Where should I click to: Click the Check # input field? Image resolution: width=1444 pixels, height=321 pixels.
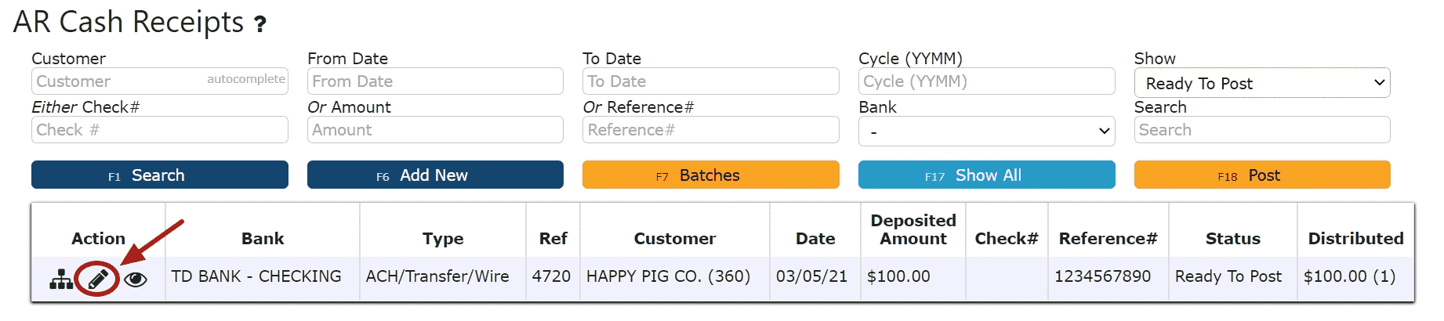[160, 130]
